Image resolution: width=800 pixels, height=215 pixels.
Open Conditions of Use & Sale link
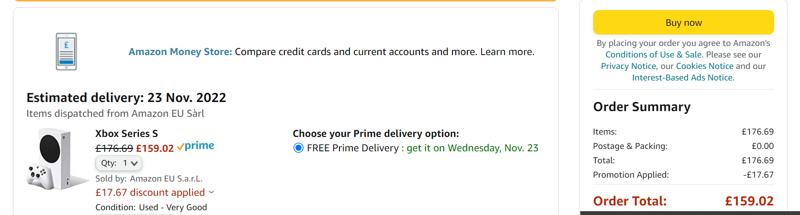point(654,55)
